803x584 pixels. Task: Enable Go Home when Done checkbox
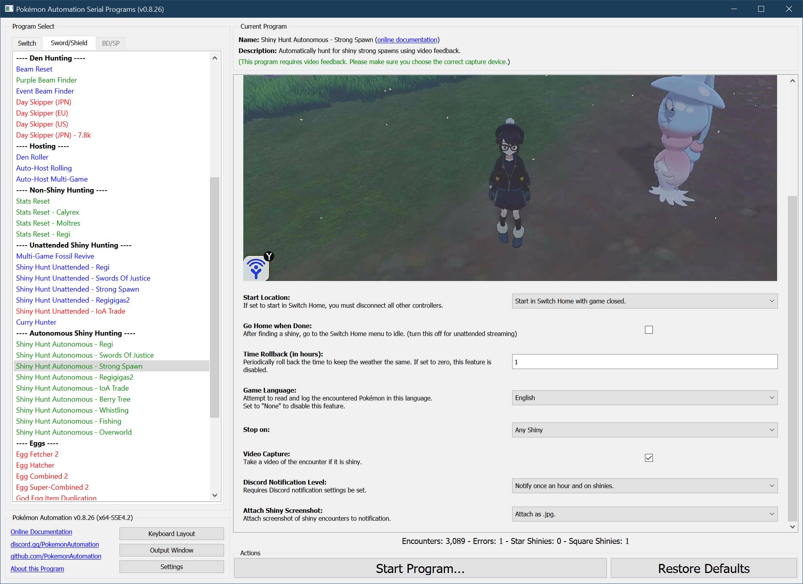click(649, 330)
